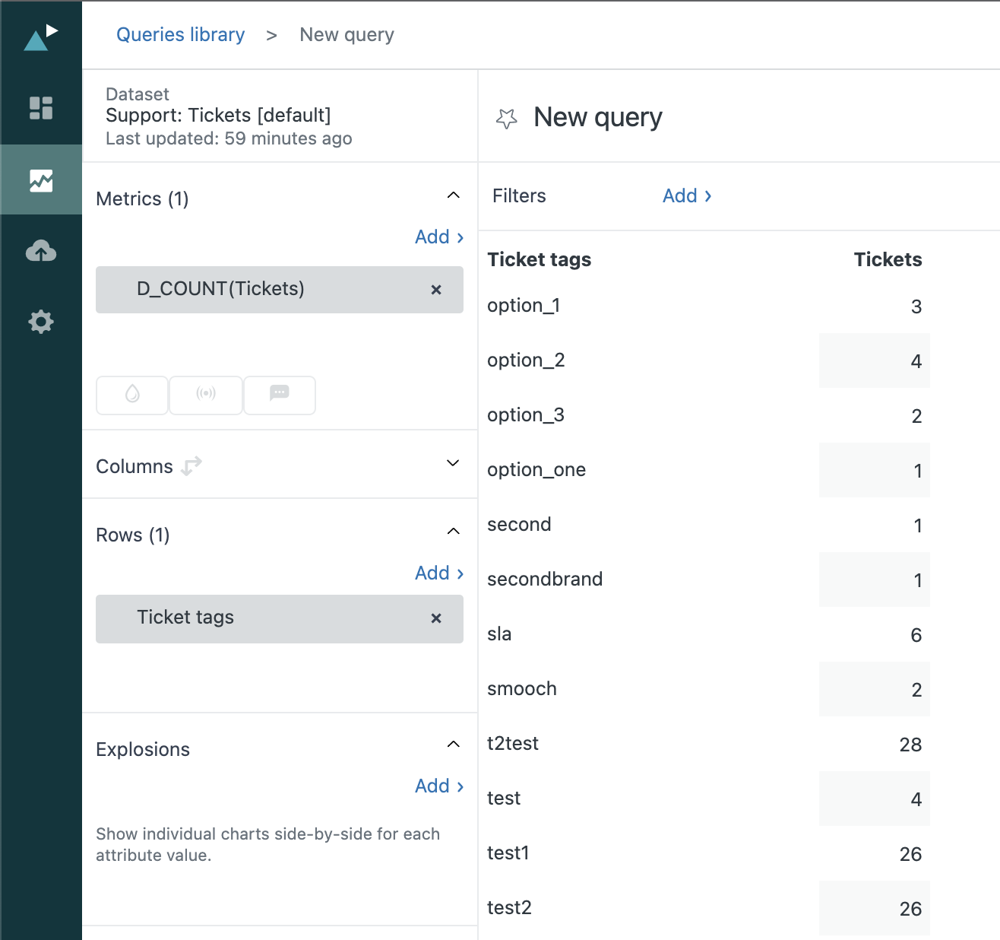
Task: Add a new metric
Action: point(439,237)
